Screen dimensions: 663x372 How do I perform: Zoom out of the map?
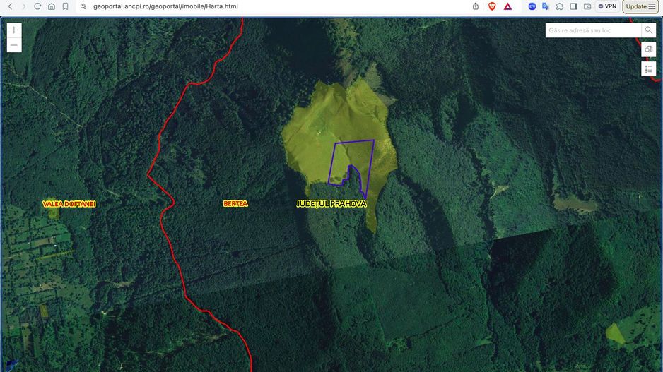(x=14, y=46)
